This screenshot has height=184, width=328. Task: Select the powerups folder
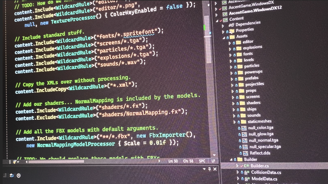[x=253, y=72]
